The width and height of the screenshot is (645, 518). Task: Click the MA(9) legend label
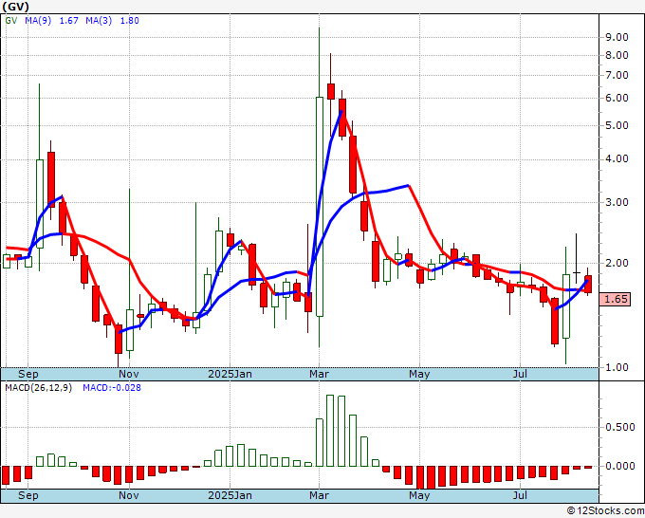click(x=38, y=21)
